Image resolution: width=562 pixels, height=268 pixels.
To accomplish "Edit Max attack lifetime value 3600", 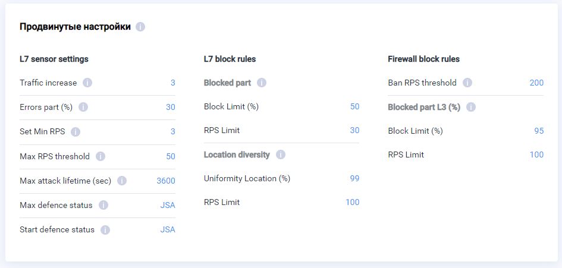I will (165, 181).
